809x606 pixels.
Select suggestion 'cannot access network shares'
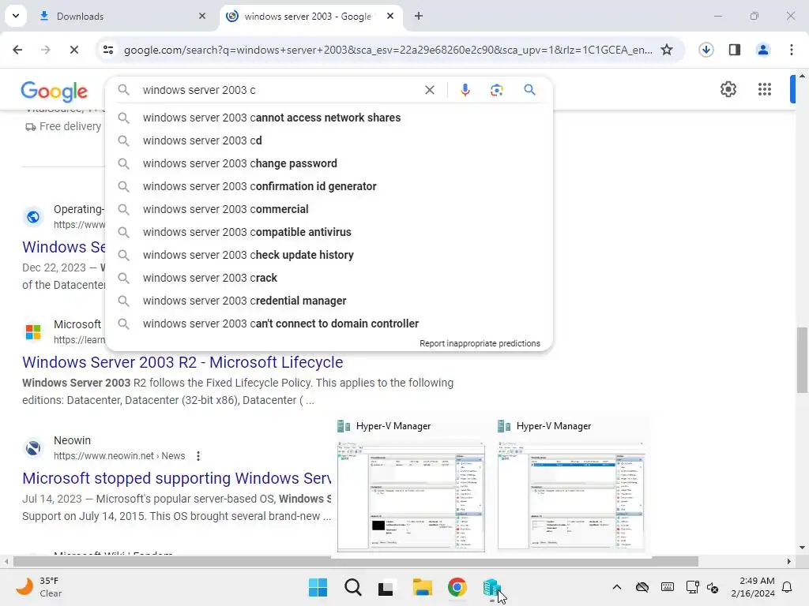329,118
